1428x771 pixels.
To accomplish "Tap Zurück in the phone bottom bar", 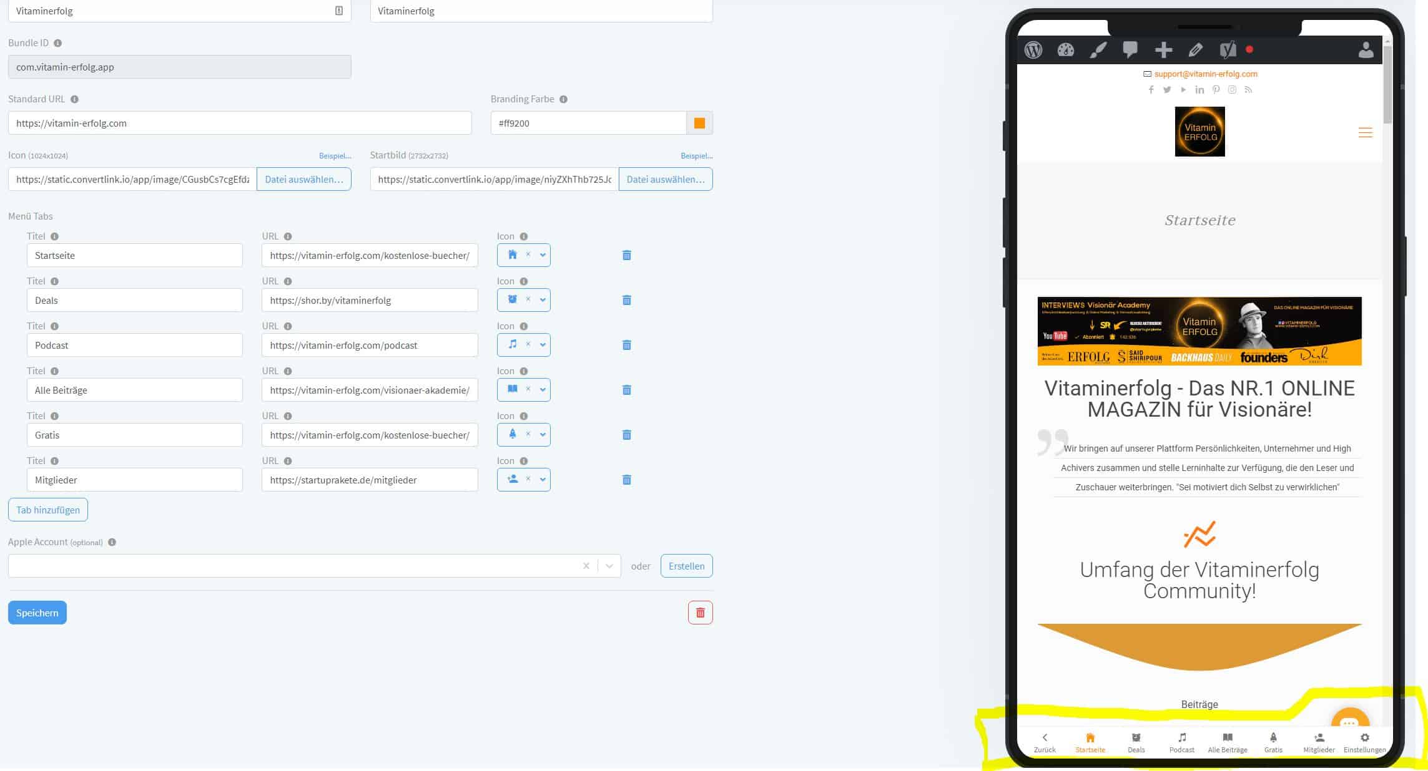I will (x=1045, y=743).
